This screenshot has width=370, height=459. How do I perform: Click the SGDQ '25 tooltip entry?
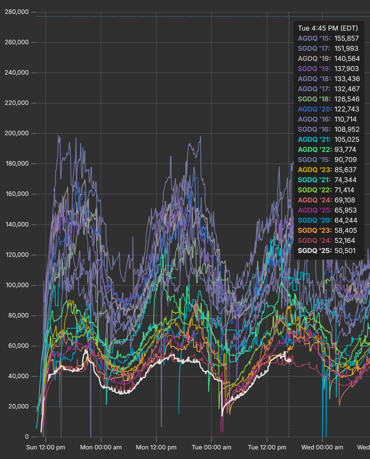click(x=327, y=250)
